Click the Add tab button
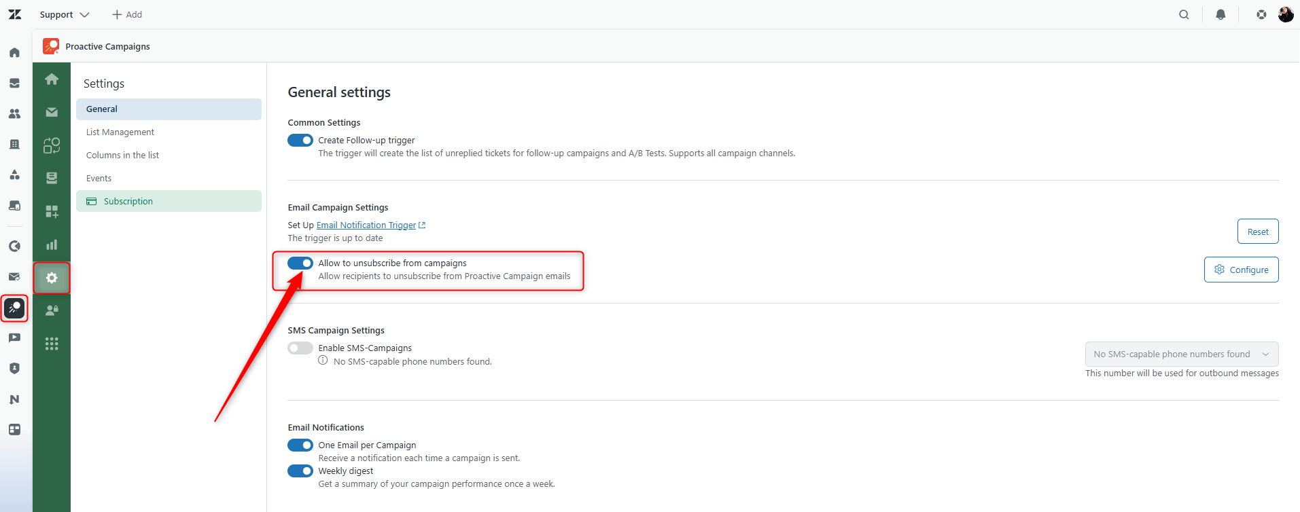The image size is (1300, 512). coord(127,14)
